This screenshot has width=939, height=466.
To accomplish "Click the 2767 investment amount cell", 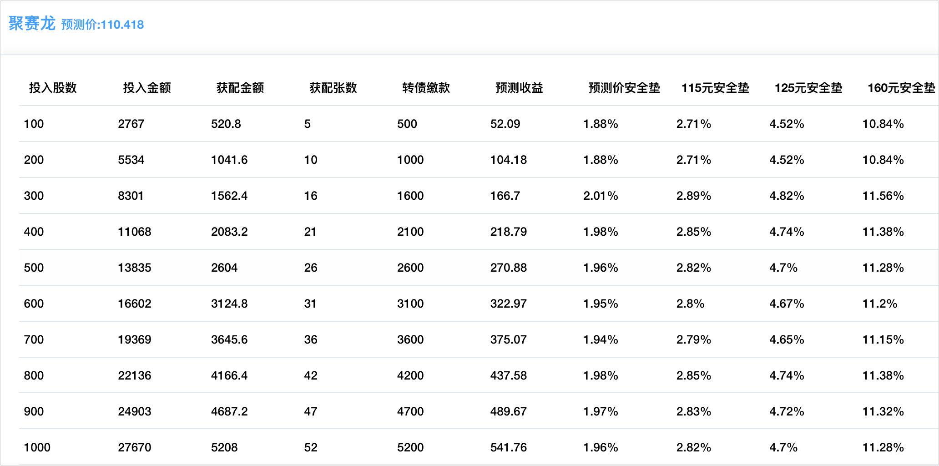I will click(131, 124).
